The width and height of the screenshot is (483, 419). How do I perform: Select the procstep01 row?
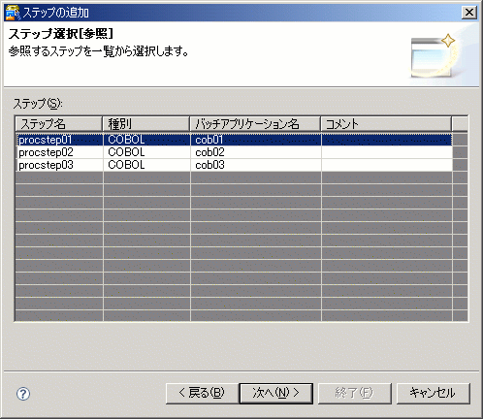234,140
